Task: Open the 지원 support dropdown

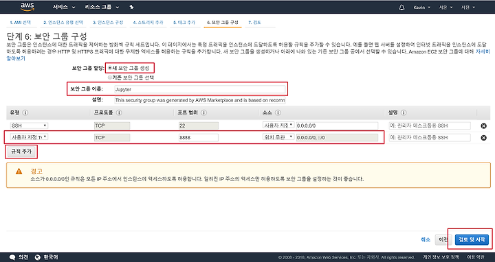Action: tap(468, 8)
